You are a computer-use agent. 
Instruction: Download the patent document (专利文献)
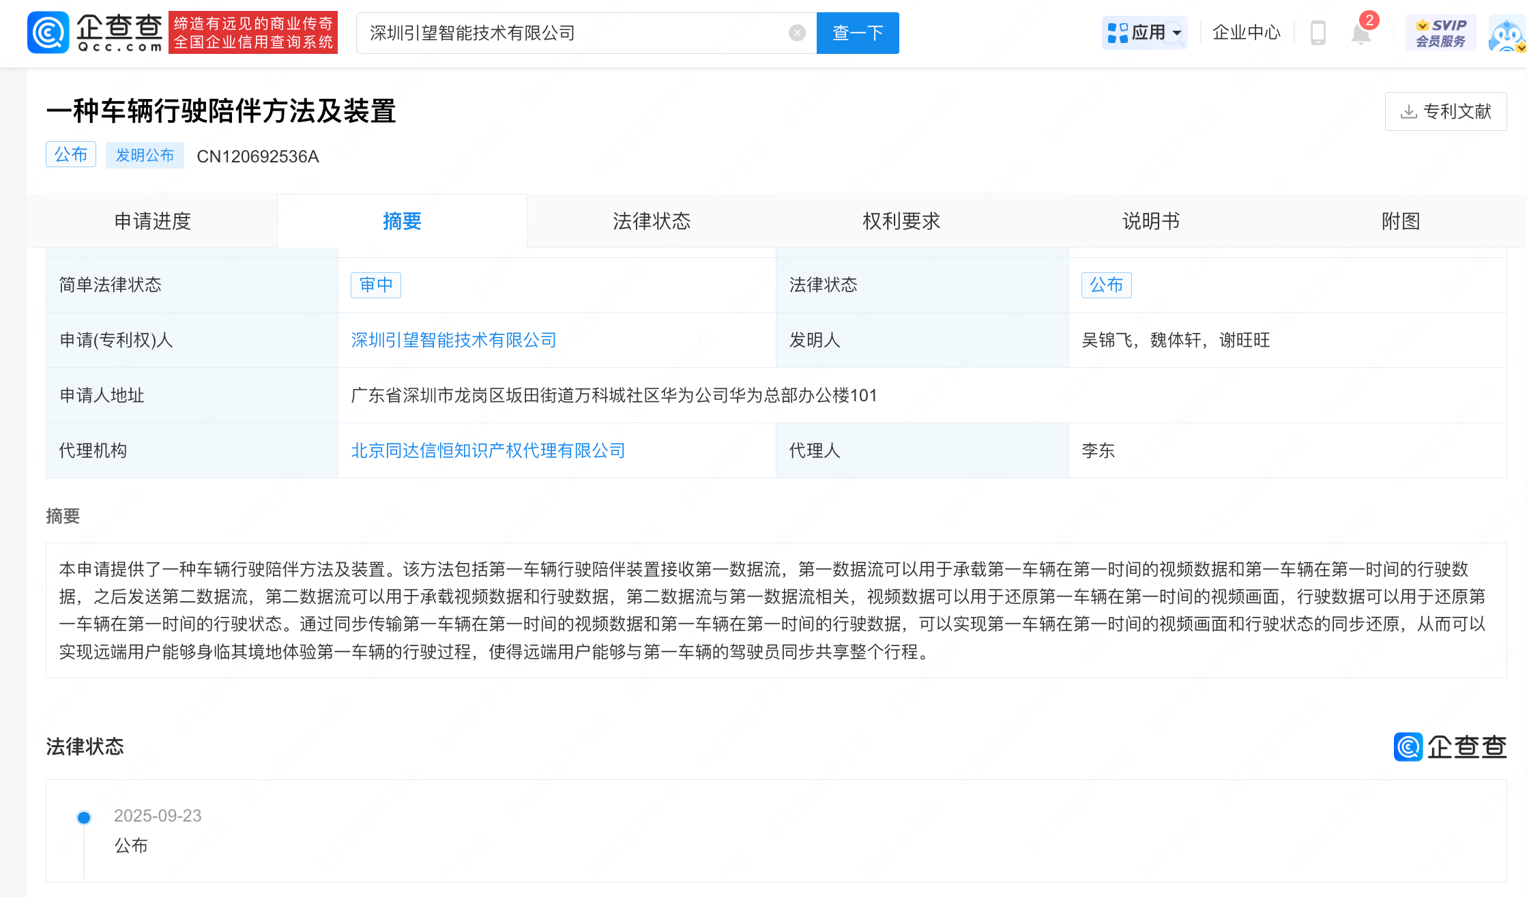point(1445,111)
